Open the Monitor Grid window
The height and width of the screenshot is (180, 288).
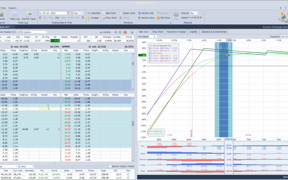click(146, 13)
